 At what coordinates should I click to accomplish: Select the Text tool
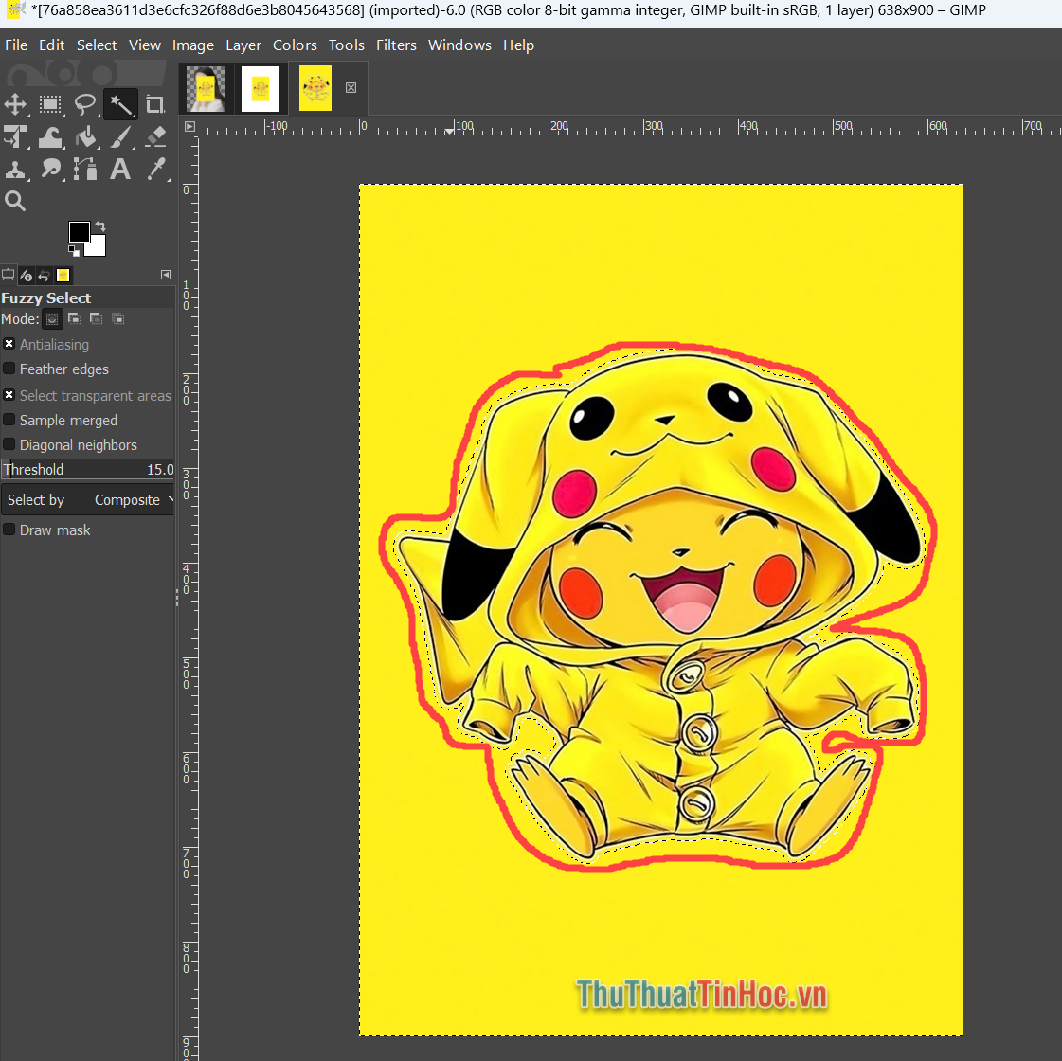[120, 170]
